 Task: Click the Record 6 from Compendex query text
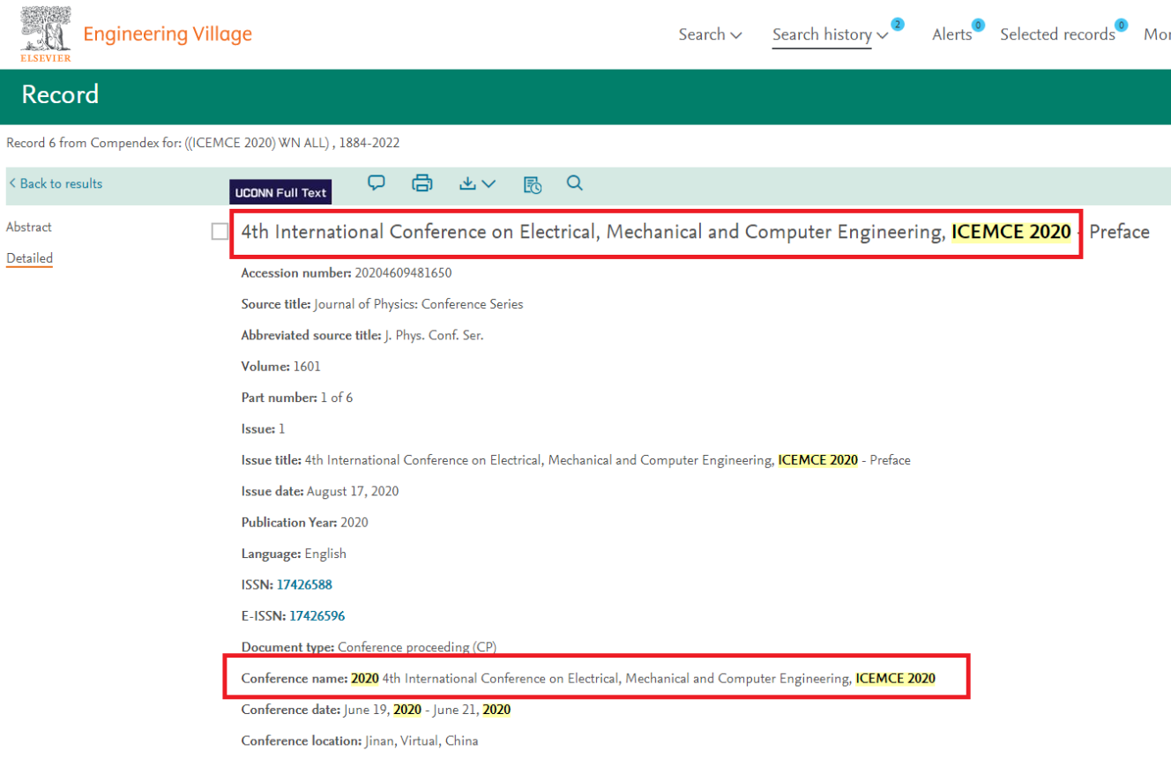pyautogui.click(x=203, y=143)
